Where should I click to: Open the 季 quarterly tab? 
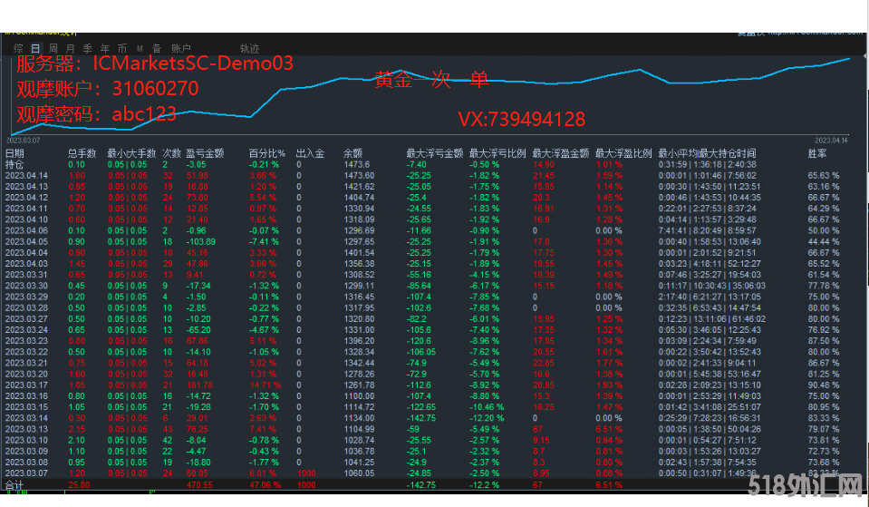coord(88,48)
